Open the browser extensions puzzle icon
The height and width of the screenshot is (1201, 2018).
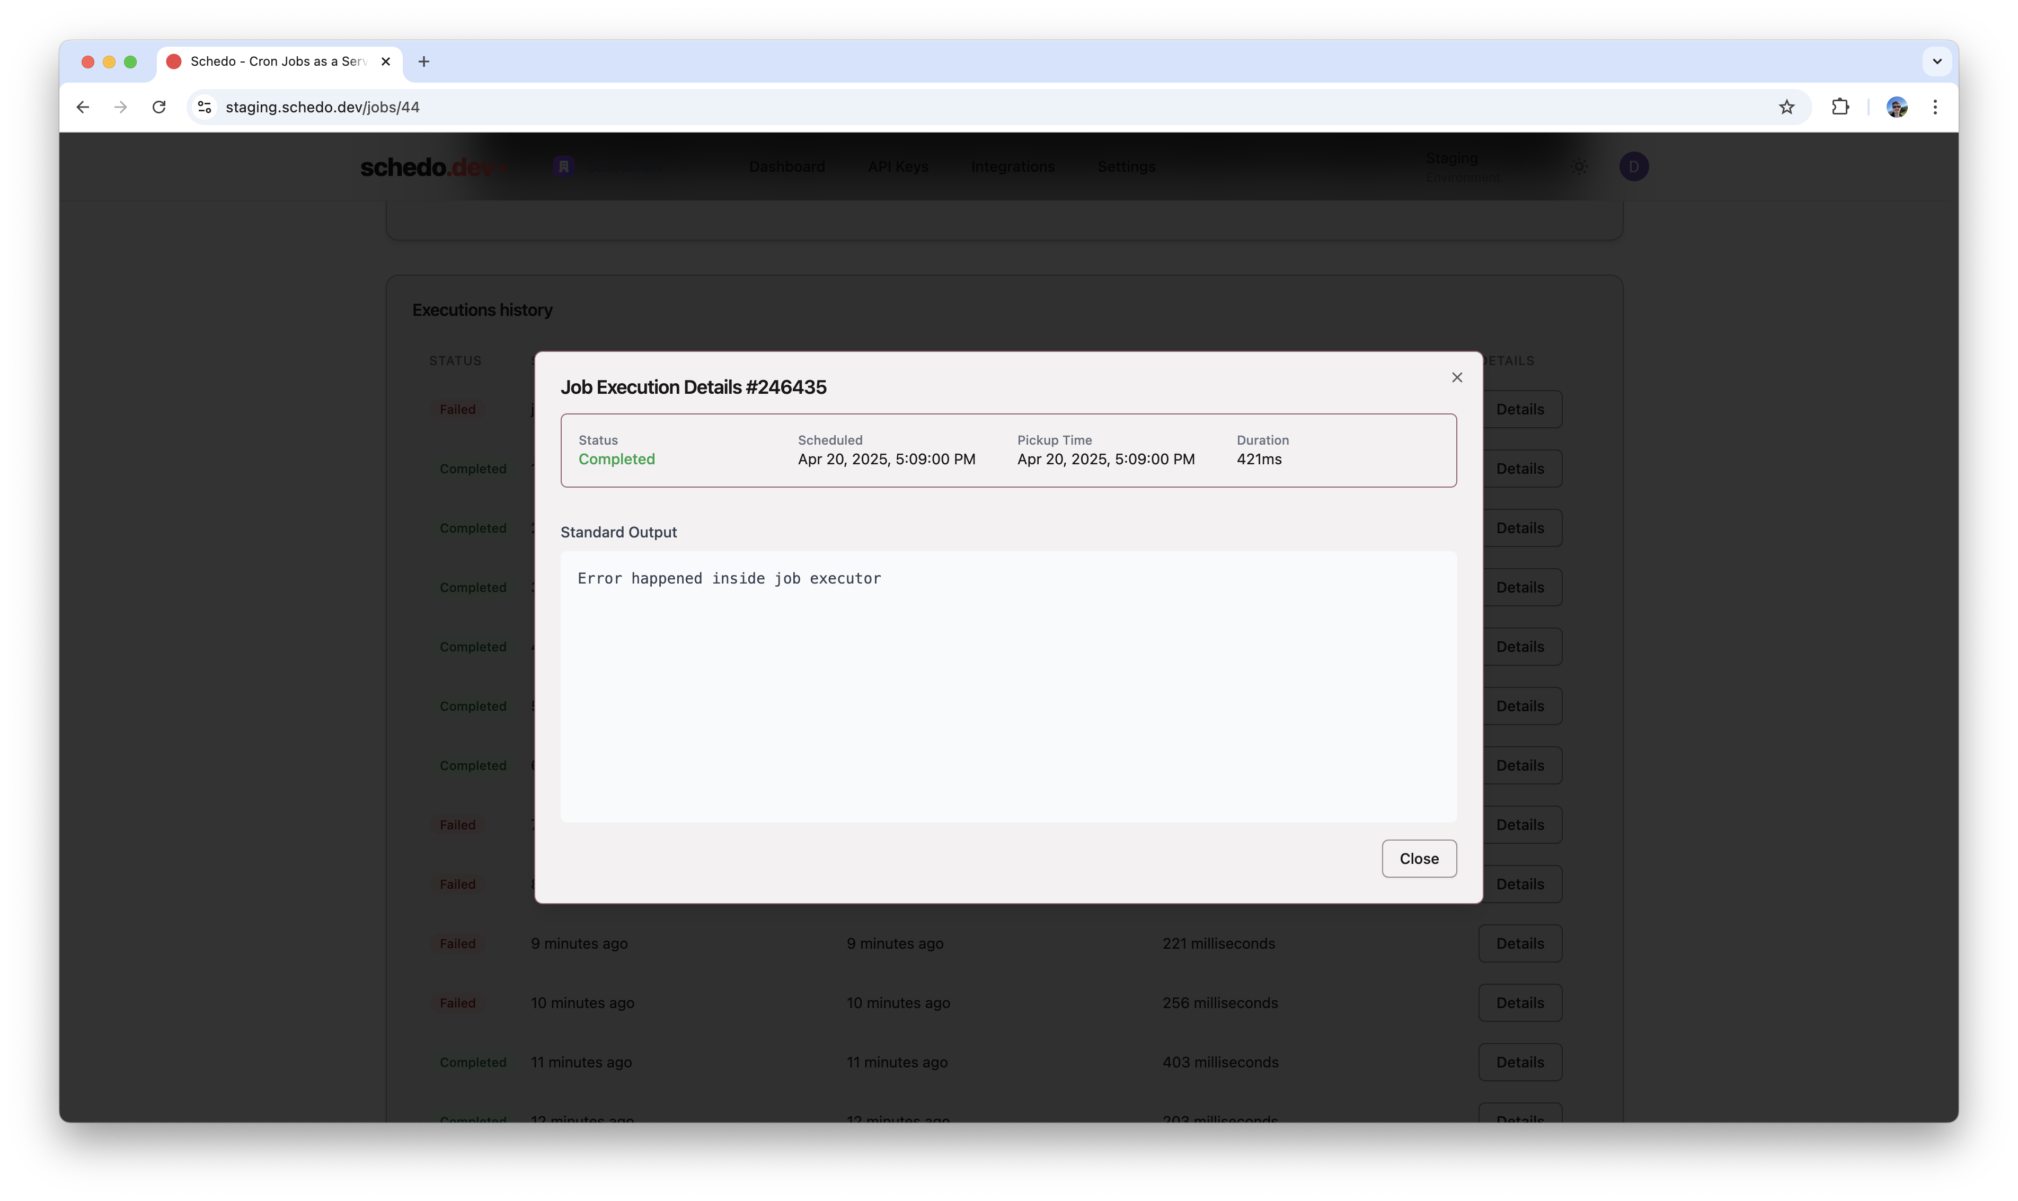(1840, 107)
